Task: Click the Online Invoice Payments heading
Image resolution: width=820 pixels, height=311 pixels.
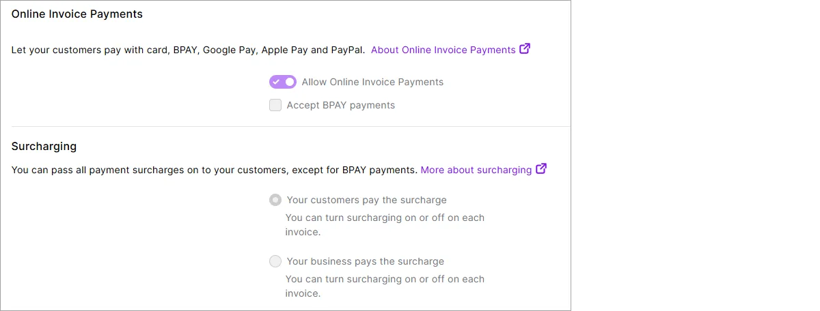Action: 77,14
